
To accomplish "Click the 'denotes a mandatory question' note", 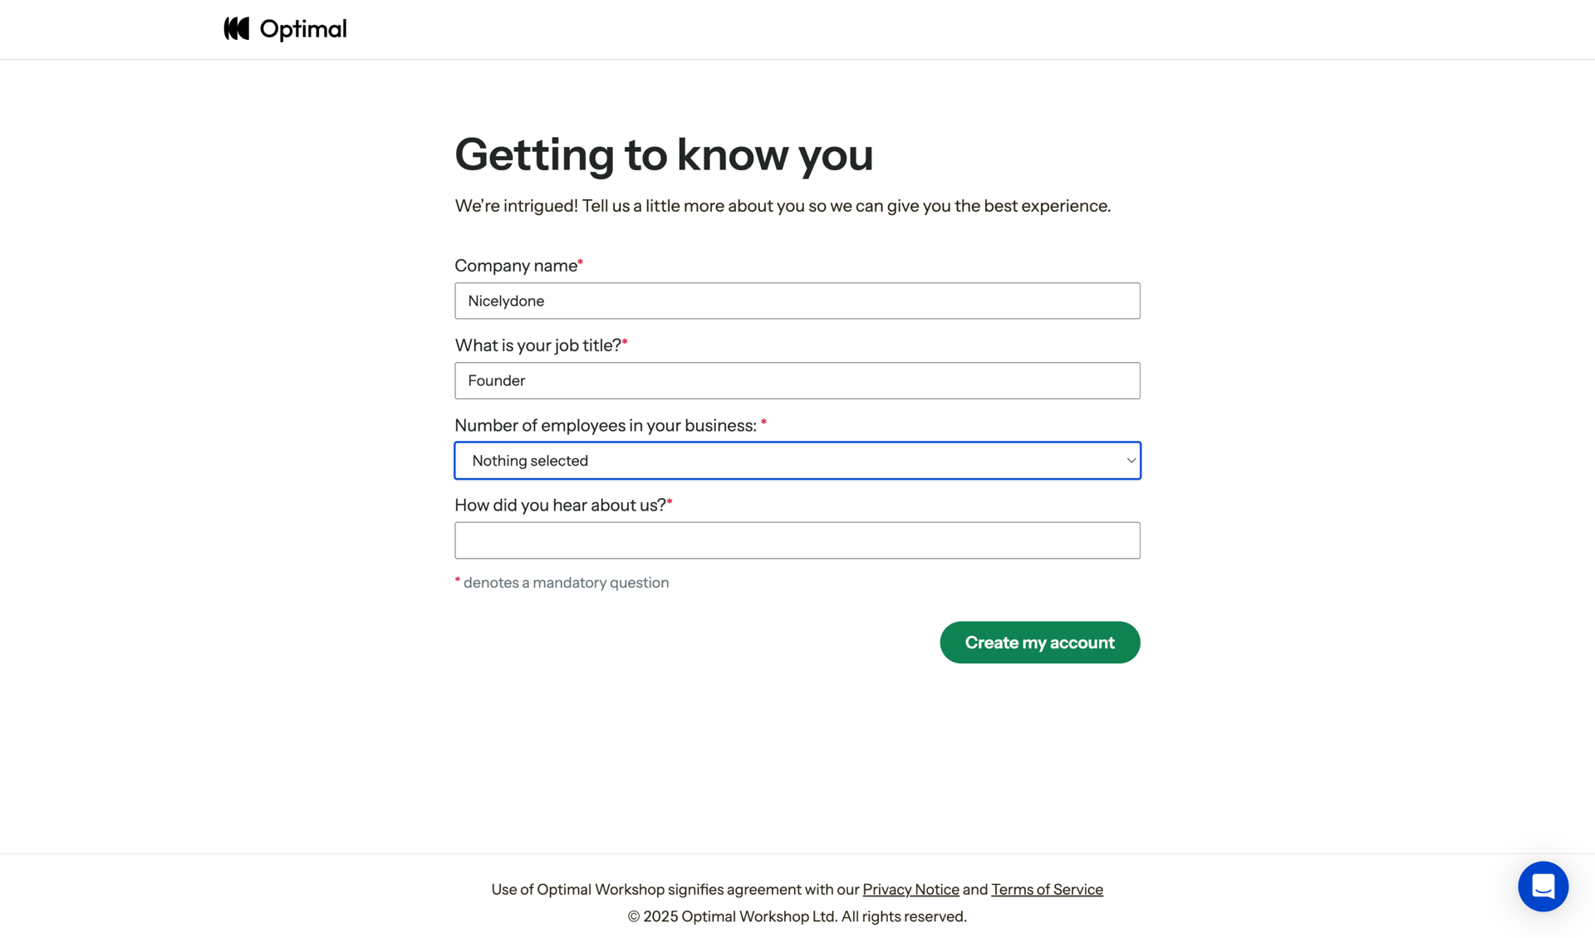I will pos(566,583).
